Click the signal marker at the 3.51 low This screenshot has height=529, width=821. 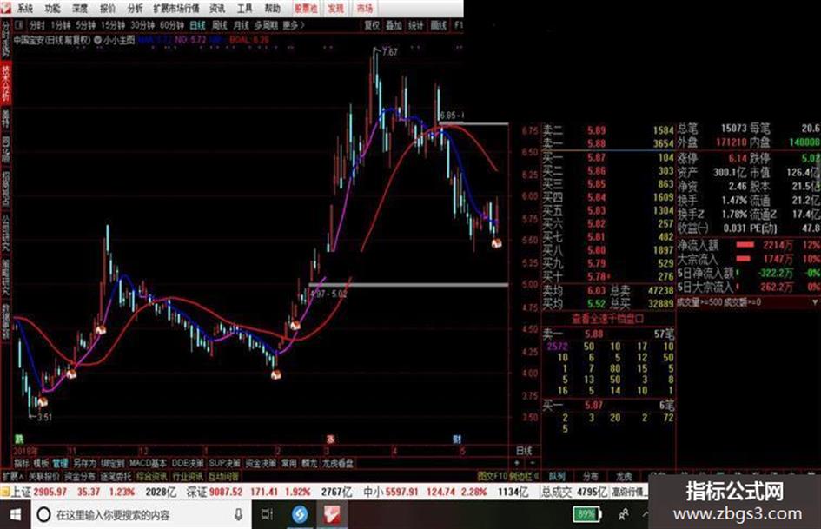pyautogui.click(x=43, y=401)
